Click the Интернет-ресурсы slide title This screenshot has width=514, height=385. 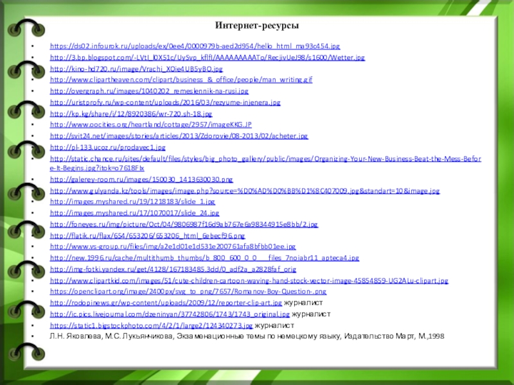click(x=257, y=26)
